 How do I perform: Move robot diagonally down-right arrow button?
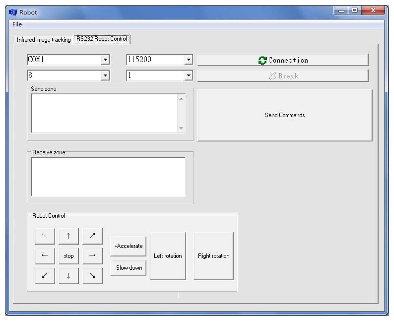92,276
